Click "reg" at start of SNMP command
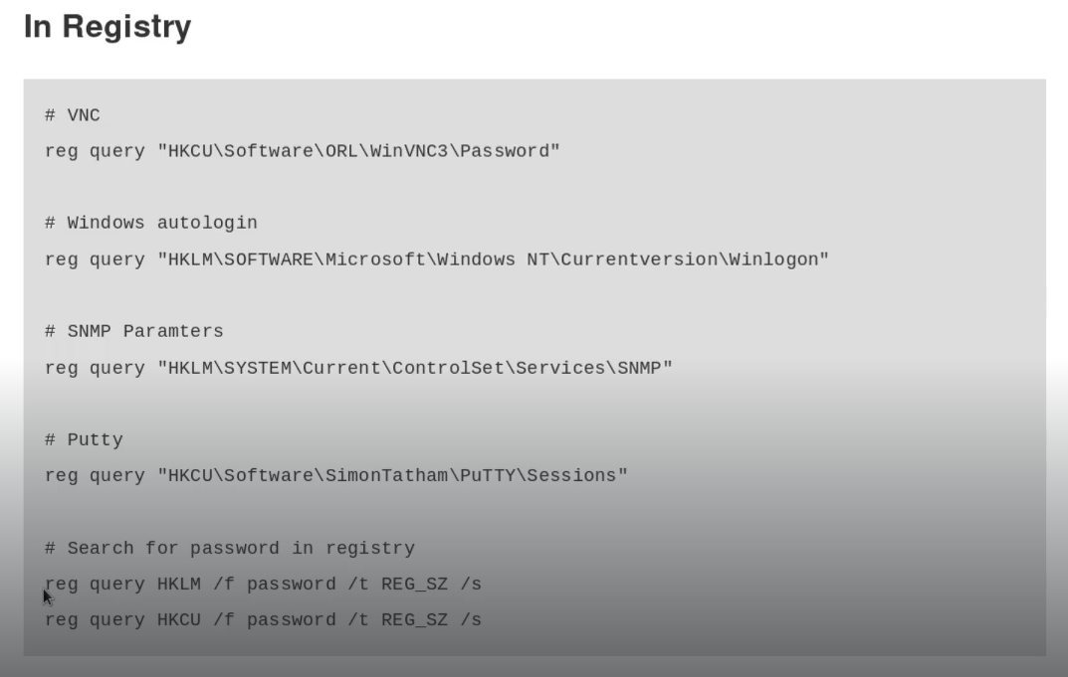This screenshot has width=1068, height=677. [62, 368]
